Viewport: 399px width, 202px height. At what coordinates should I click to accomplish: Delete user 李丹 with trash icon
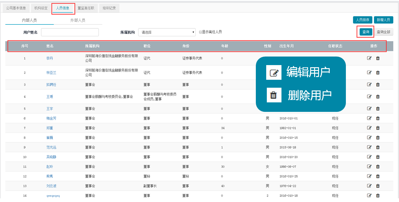coord(378,58)
